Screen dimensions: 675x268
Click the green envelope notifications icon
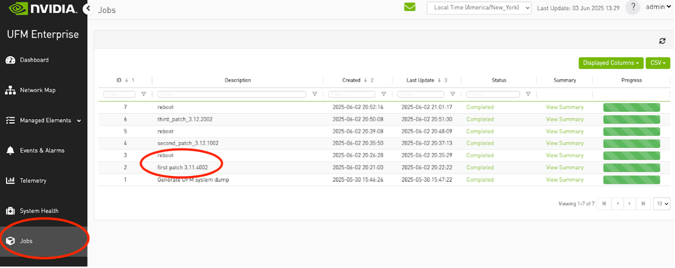(x=410, y=7)
